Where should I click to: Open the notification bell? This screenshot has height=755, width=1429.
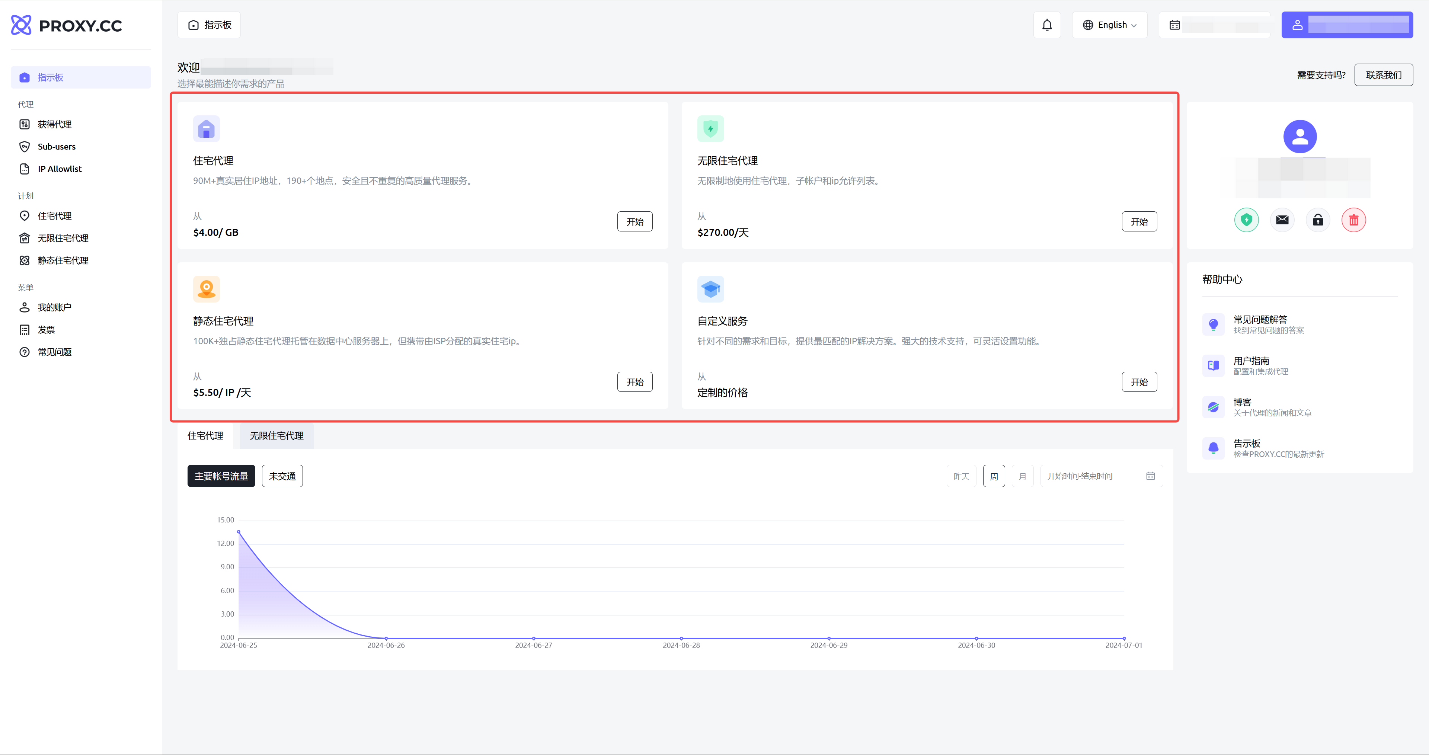[1047, 25]
